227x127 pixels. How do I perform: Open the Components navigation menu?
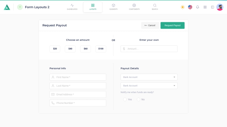coord(134,7)
